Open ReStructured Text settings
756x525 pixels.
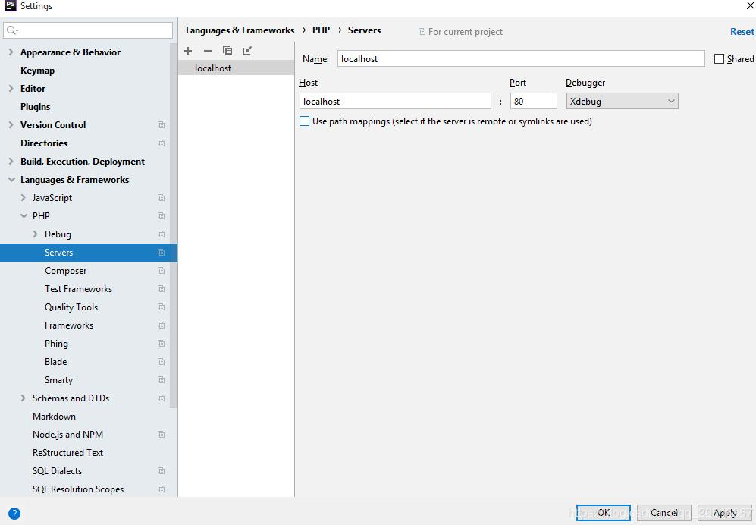(x=68, y=453)
